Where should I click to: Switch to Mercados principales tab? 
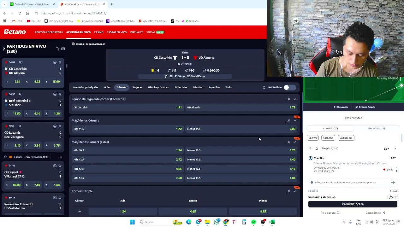coord(86,87)
